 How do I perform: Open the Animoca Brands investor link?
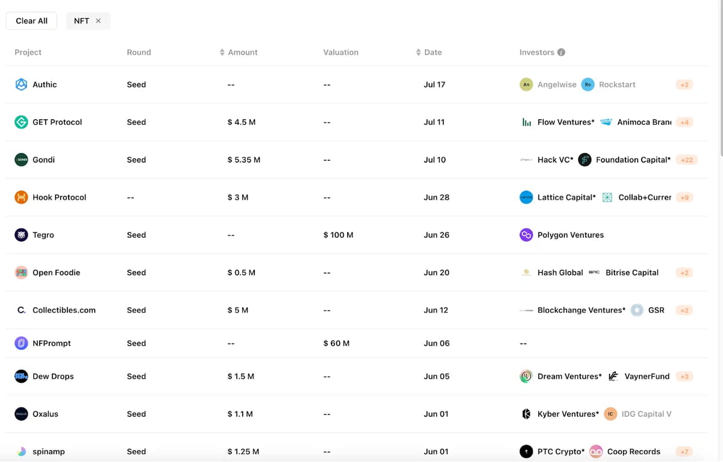coord(643,122)
